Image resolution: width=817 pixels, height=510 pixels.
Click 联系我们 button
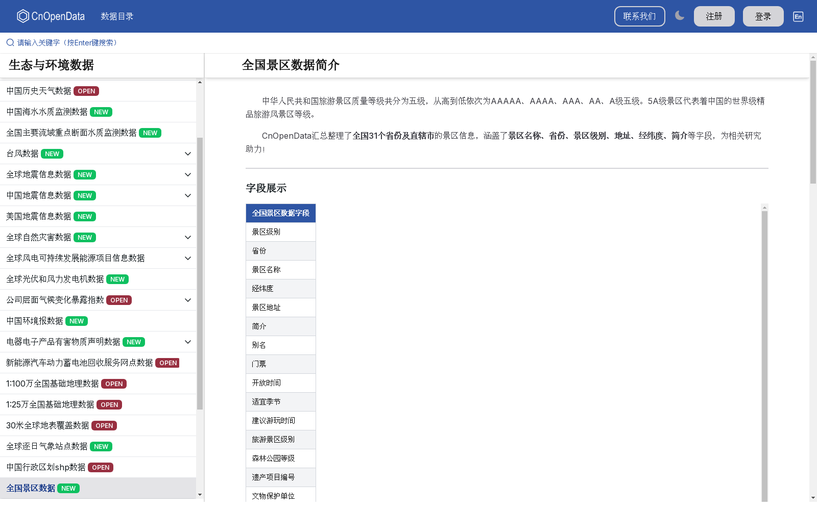(x=639, y=16)
